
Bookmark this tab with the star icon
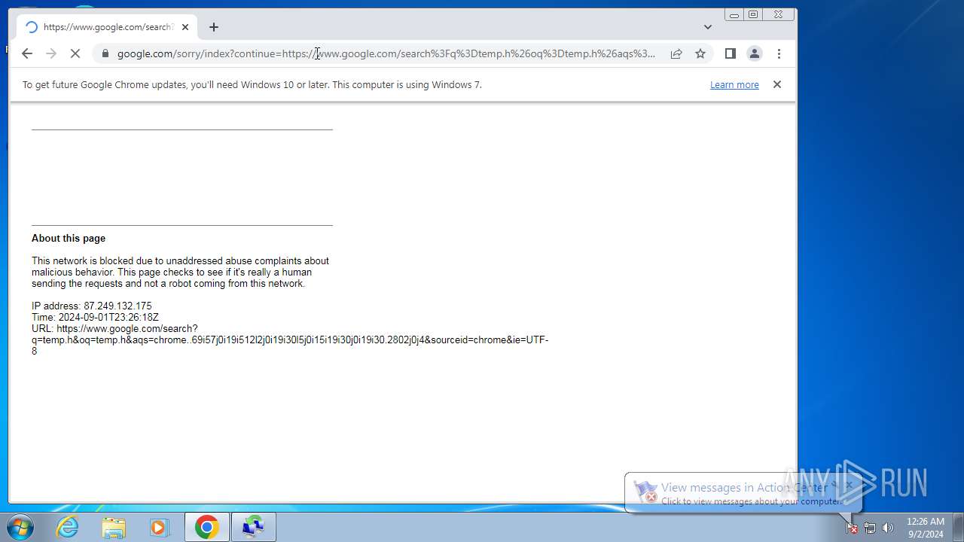click(x=700, y=53)
